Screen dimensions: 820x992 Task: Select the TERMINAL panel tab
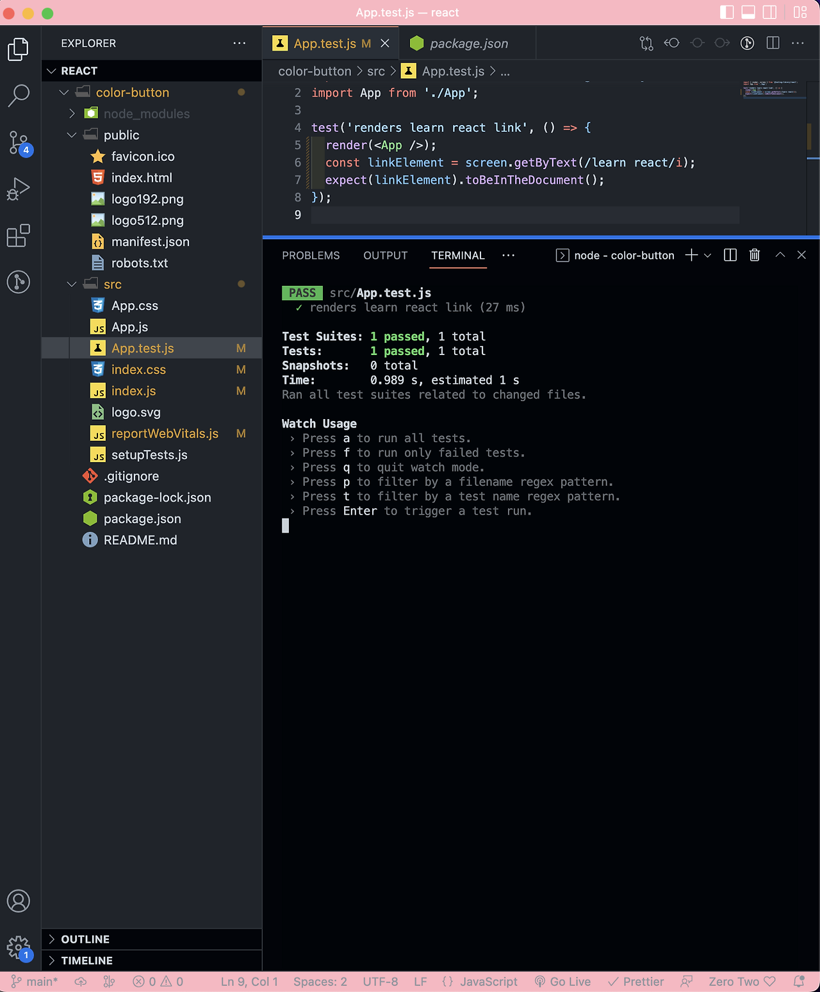pyautogui.click(x=457, y=255)
